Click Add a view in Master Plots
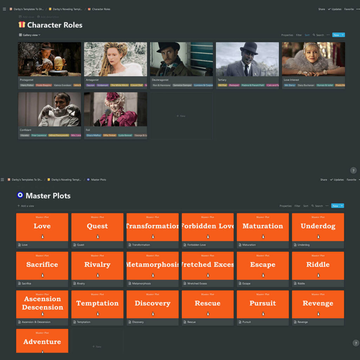360x360 pixels. tap(26, 206)
